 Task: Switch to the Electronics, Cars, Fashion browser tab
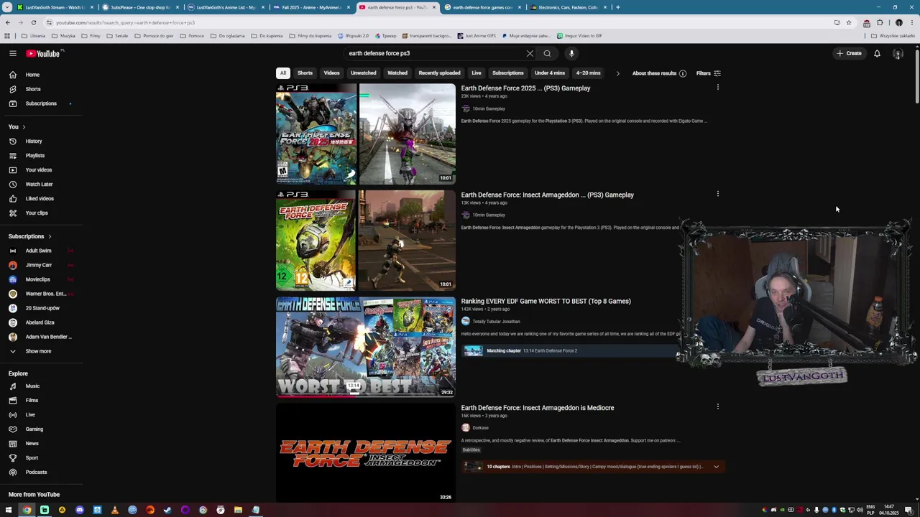pos(568,7)
